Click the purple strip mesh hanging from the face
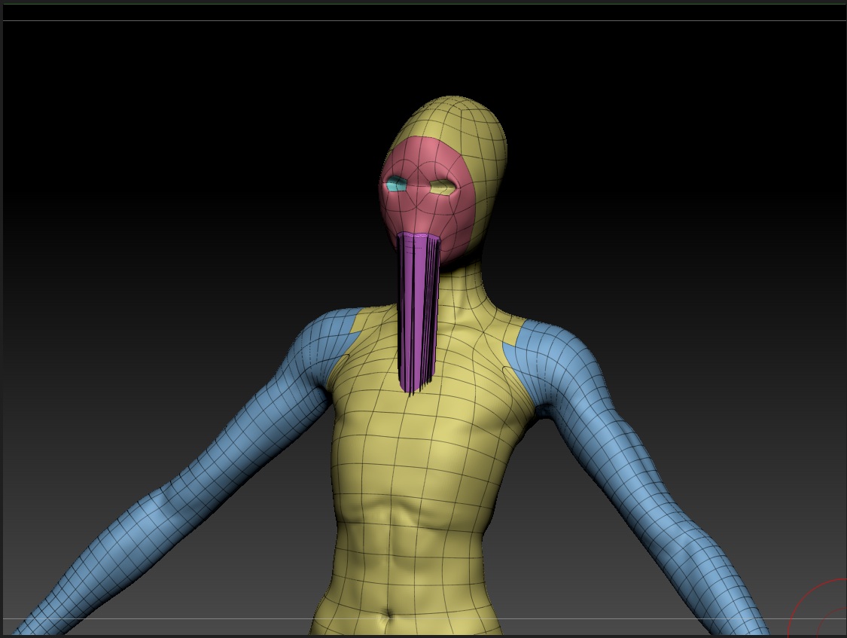This screenshot has width=847, height=638. tap(419, 313)
